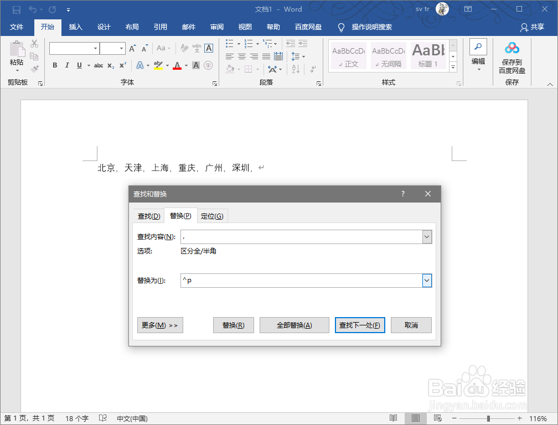Expand the bullets list dropdown
558x425 pixels.
pos(239,43)
